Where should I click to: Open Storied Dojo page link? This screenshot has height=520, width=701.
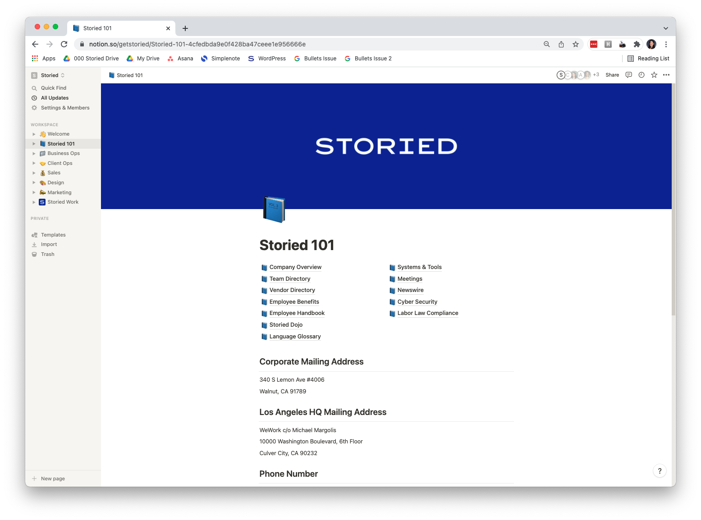[286, 325]
